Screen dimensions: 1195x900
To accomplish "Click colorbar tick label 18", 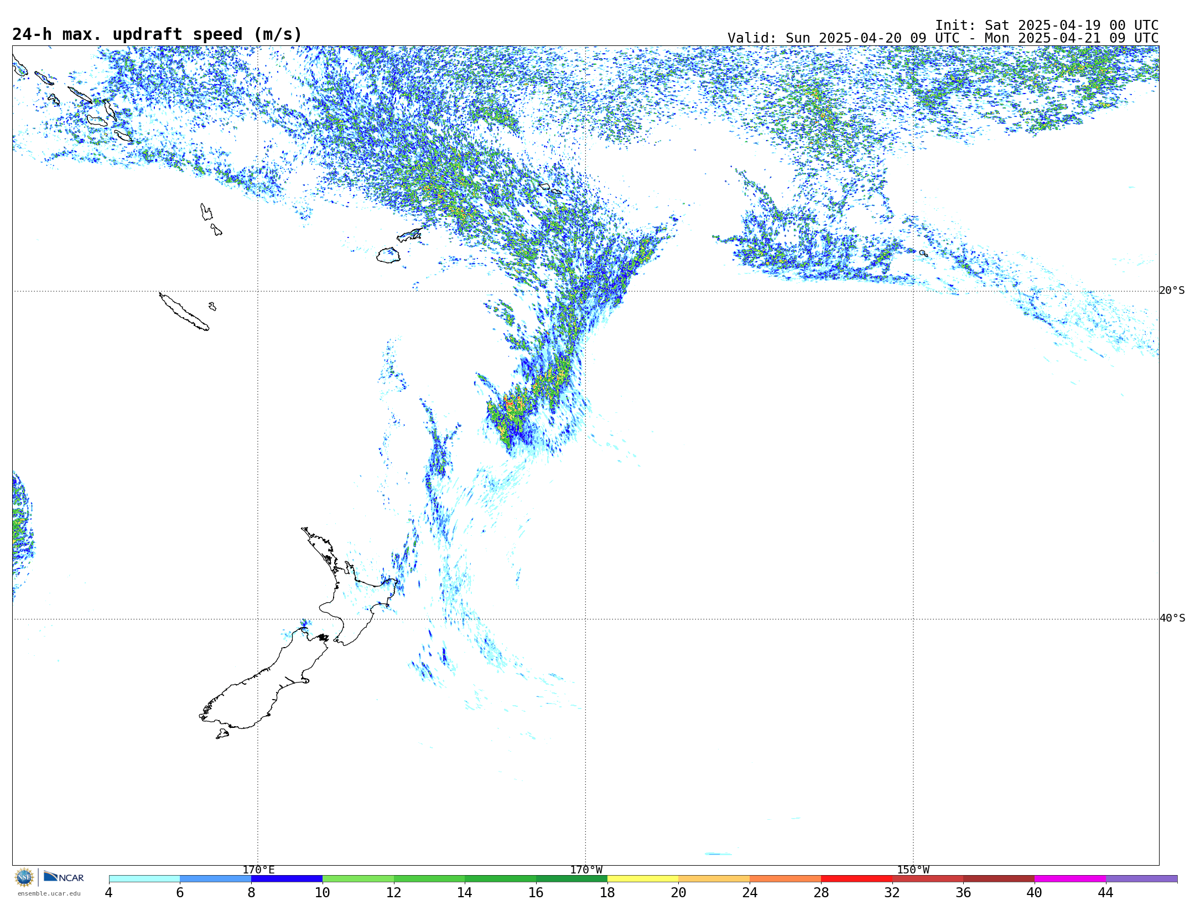I will (607, 892).
